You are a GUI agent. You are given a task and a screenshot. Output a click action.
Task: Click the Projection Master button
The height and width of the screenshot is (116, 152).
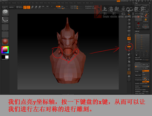pyautogui.click(x=5, y=7)
